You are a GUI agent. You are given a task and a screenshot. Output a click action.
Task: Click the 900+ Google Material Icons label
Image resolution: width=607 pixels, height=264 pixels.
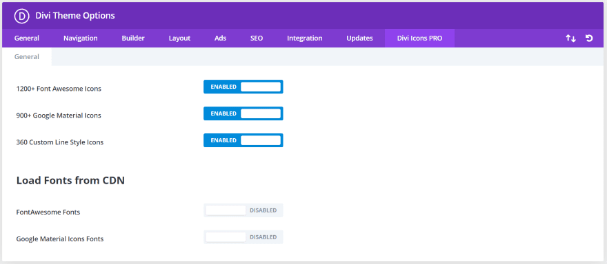click(59, 115)
